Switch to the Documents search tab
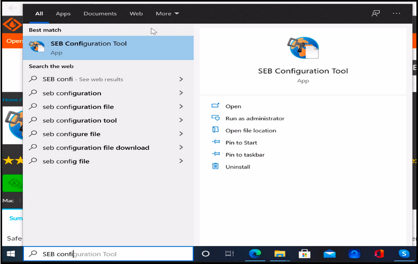Screen dimensions: 418x264 tap(100, 13)
